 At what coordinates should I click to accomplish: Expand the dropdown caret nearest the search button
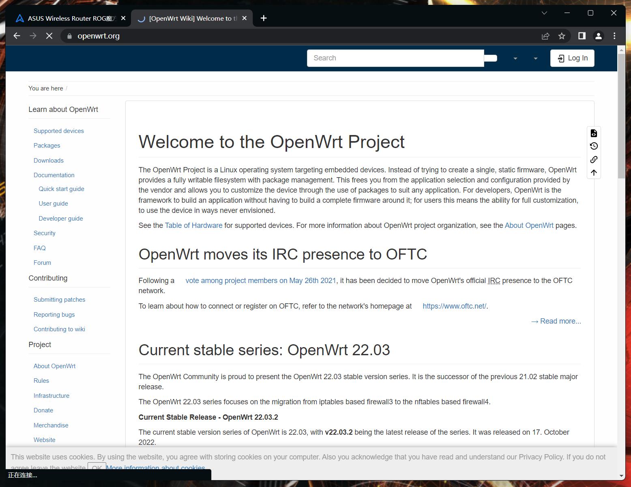515,58
